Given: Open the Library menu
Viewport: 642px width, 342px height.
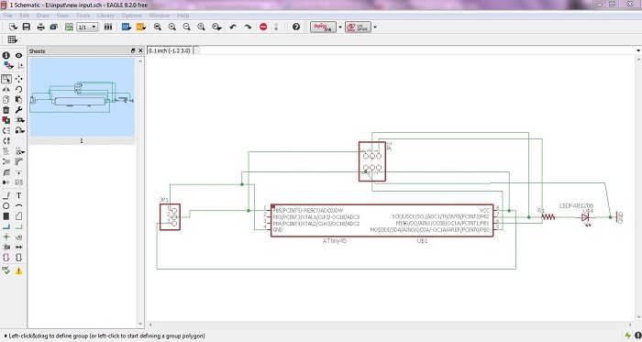Looking at the screenshot, I should coord(105,16).
